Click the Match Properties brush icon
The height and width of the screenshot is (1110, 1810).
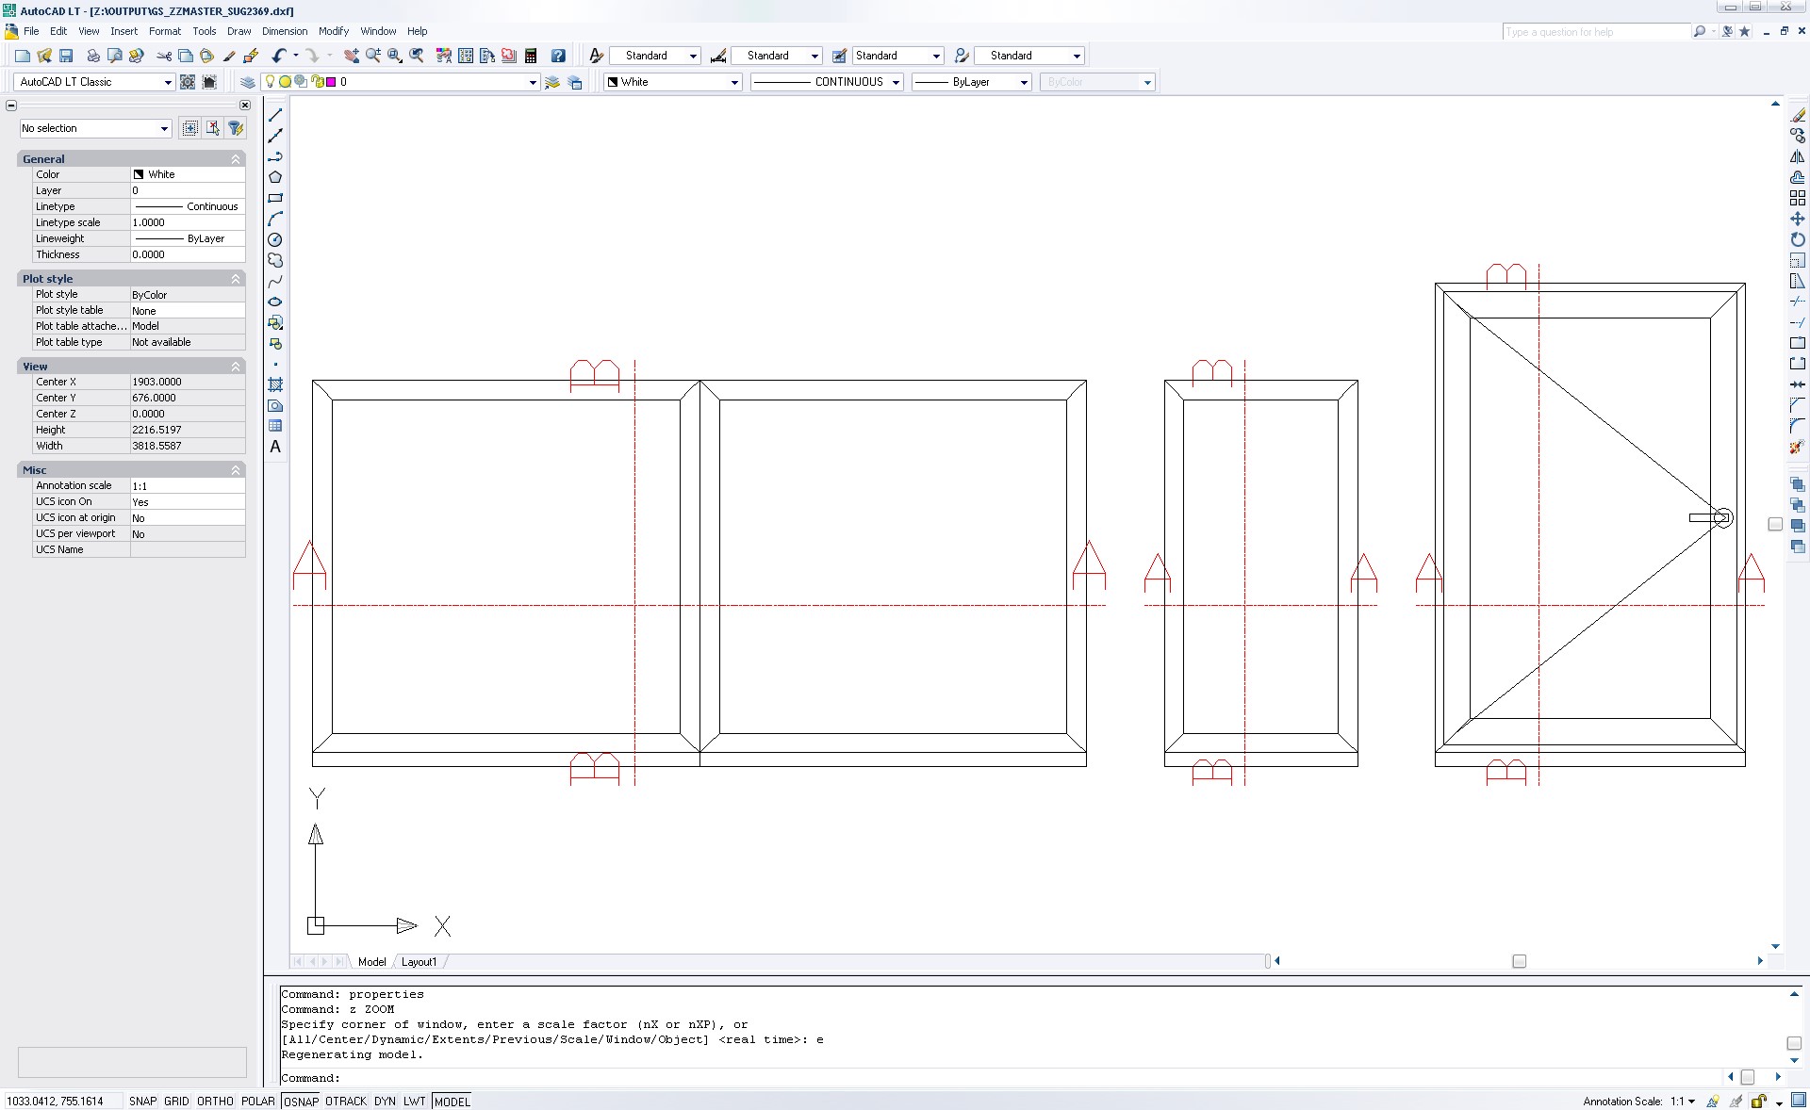(229, 56)
